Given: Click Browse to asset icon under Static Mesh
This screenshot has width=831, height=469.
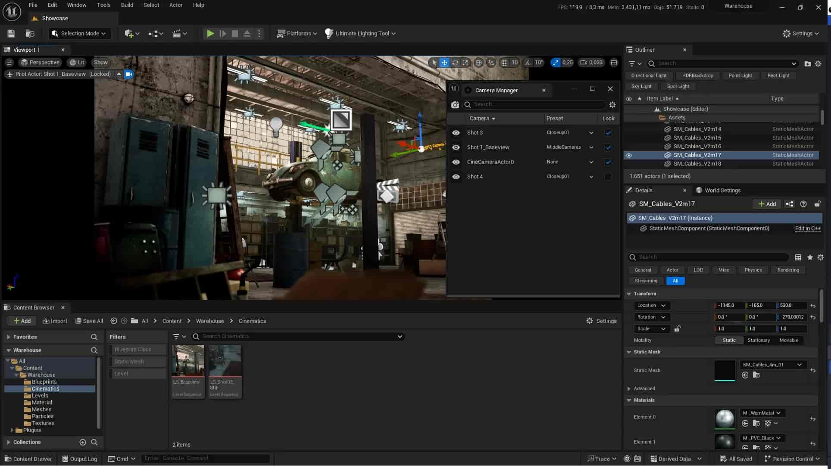Looking at the screenshot, I should (x=756, y=375).
